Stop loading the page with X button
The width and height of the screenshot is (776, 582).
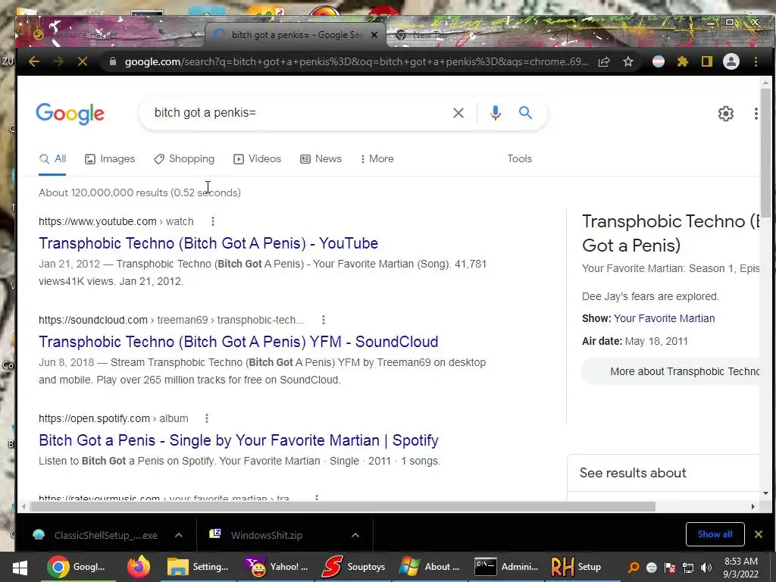click(82, 62)
